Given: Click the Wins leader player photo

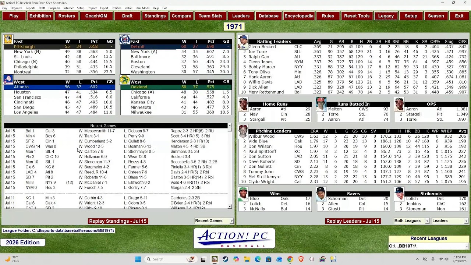Looking at the screenshot, I should point(243,194).
